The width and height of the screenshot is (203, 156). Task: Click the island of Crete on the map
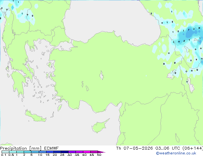click(x=36, y=116)
